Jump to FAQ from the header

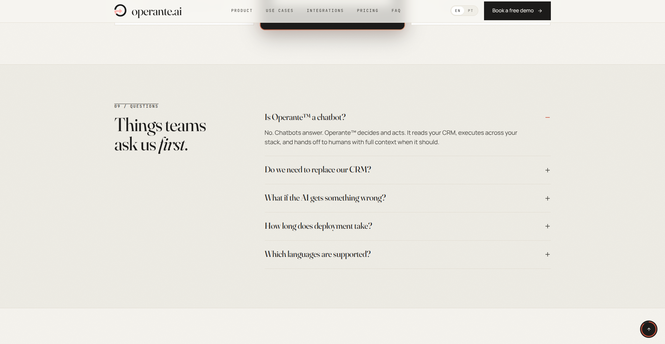point(396,10)
